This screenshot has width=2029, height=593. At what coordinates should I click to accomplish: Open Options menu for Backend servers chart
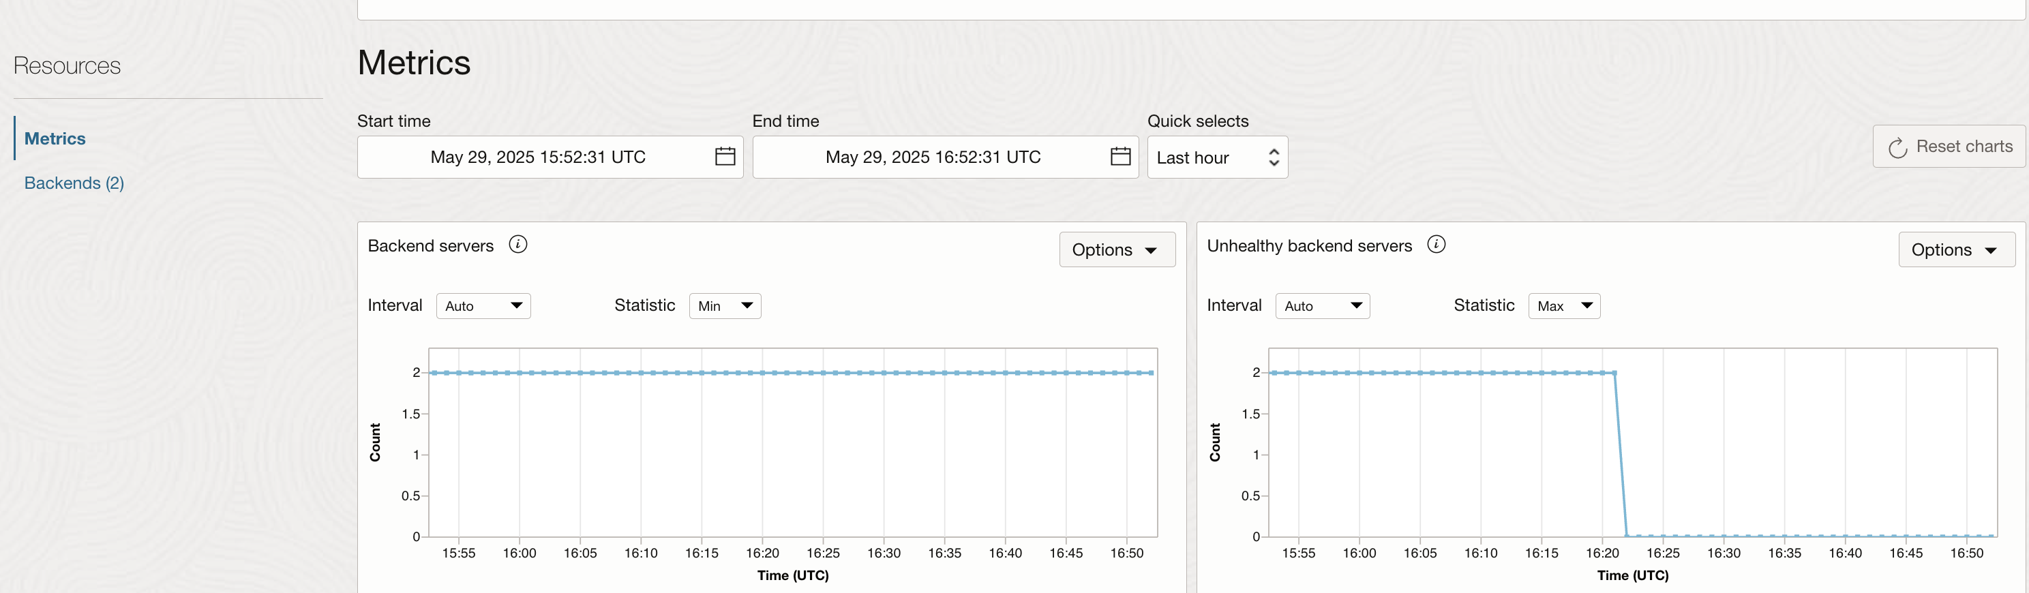(x=1116, y=249)
